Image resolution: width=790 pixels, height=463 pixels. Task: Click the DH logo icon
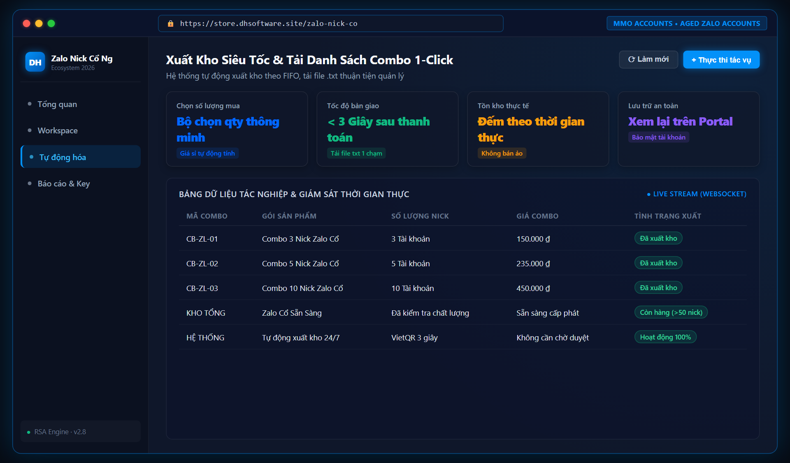coord(35,62)
